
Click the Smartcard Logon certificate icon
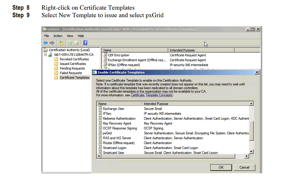click(100, 147)
